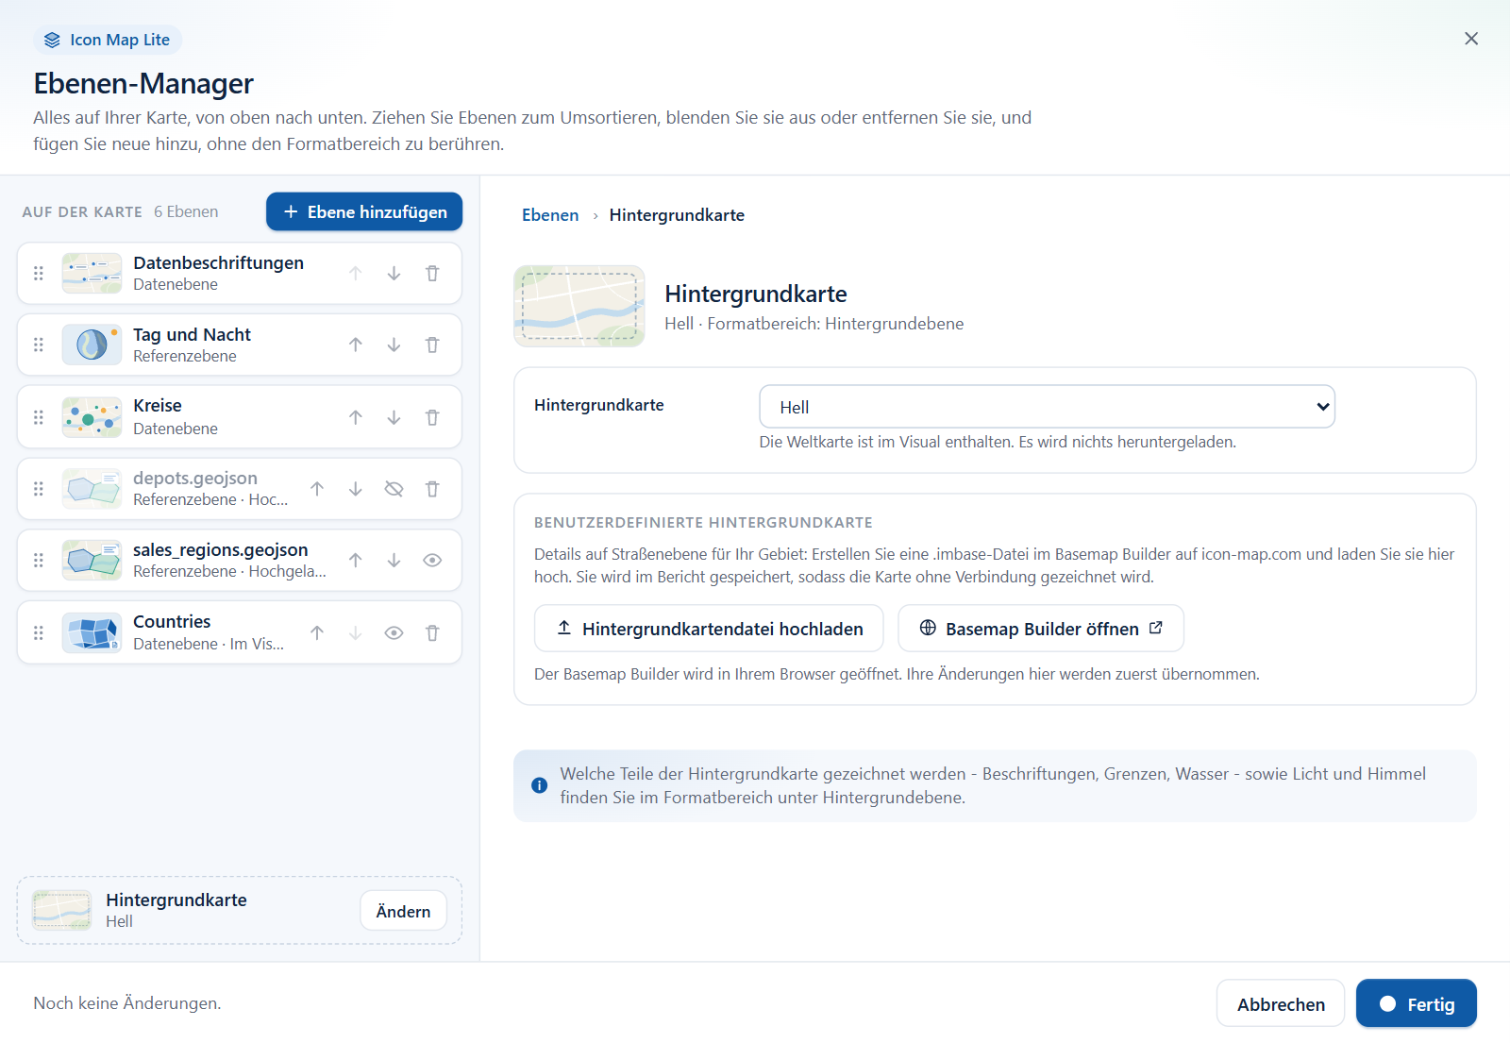Screen dimensions: 1510x1043
Task: Move sales_regions.geojson layer up
Action: point(356,561)
